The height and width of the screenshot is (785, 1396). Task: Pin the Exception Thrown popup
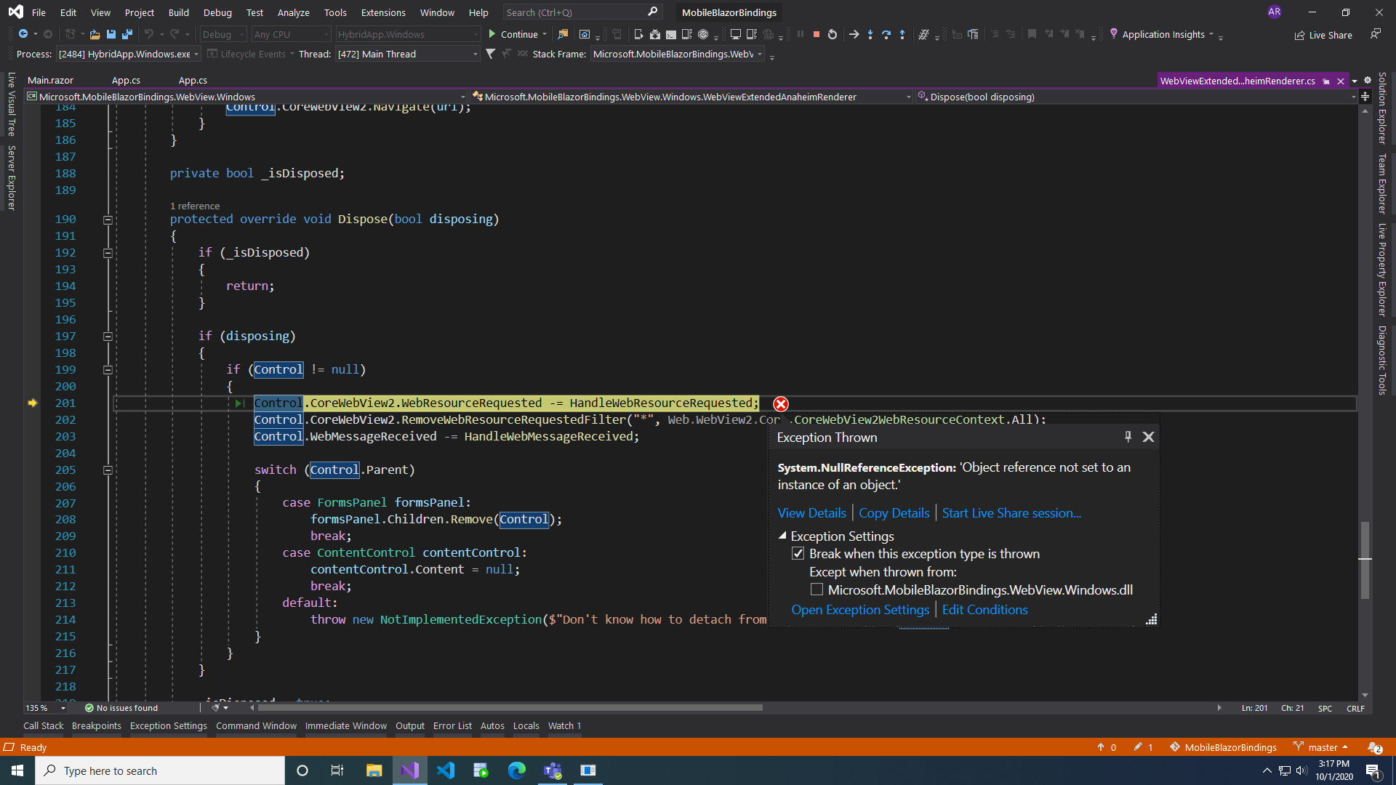point(1128,437)
